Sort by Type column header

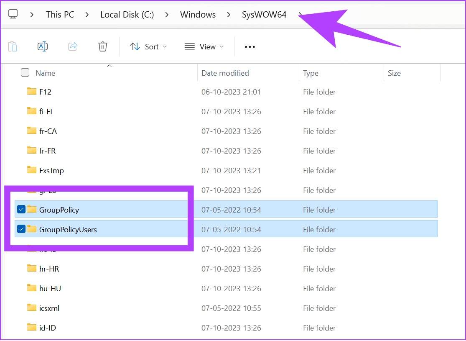click(311, 73)
